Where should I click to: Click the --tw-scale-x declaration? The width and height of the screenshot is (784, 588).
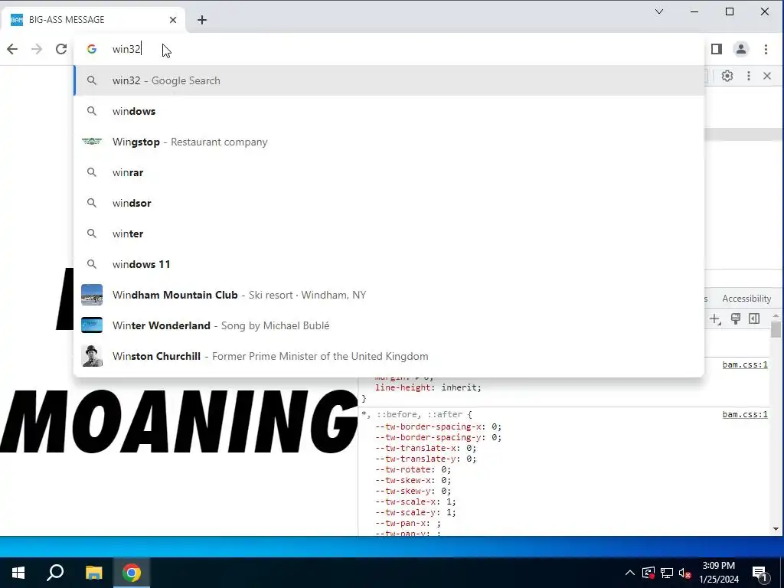(x=416, y=501)
